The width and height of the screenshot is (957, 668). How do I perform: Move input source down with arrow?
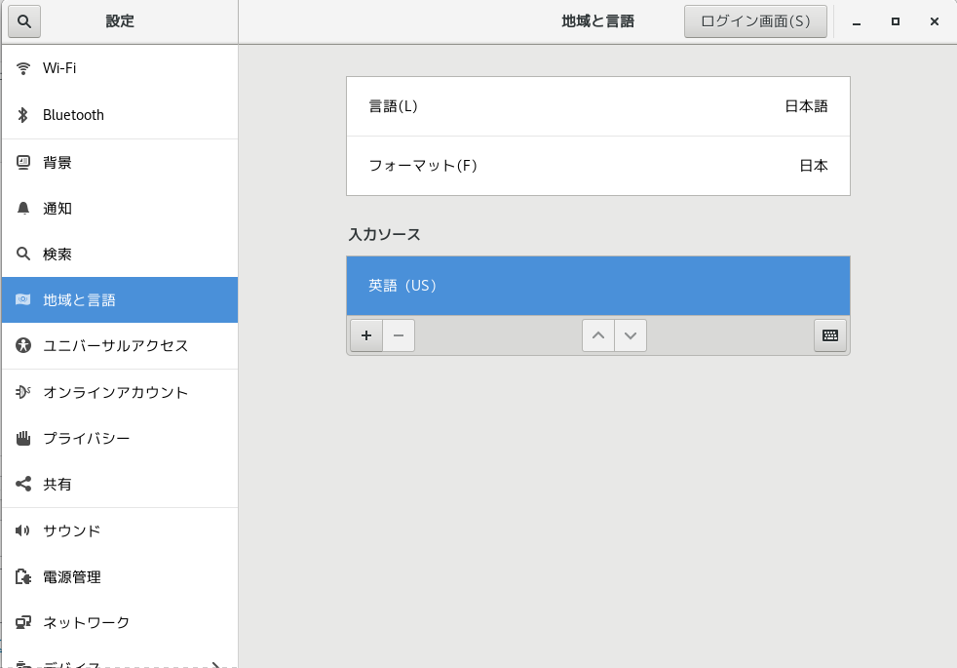[631, 335]
